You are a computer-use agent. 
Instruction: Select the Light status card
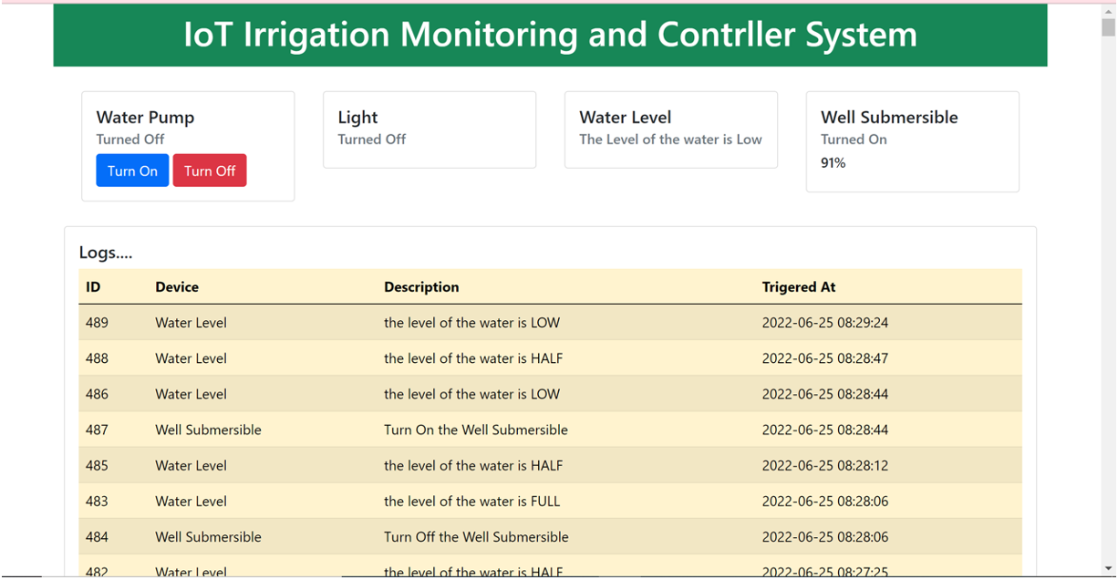pos(429,129)
